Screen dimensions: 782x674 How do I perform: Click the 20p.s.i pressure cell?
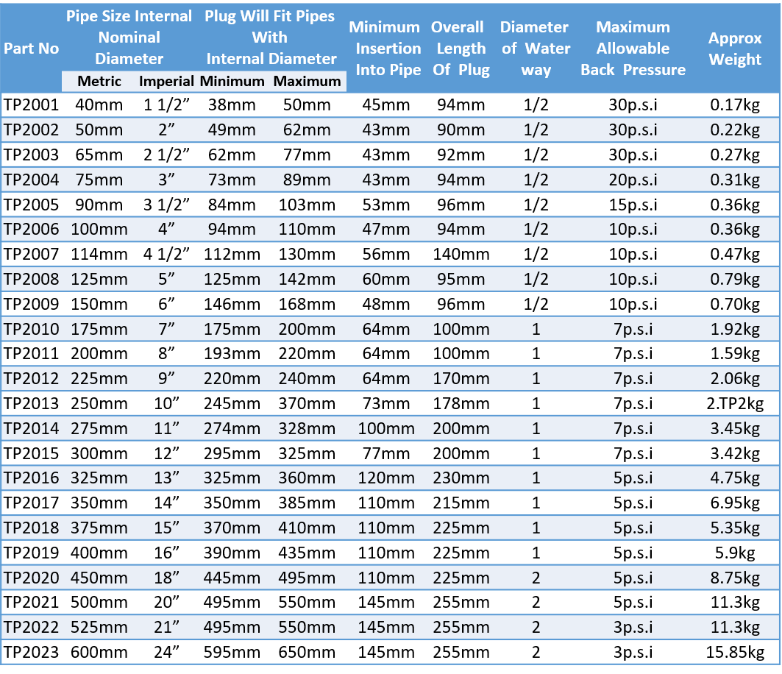(633, 180)
